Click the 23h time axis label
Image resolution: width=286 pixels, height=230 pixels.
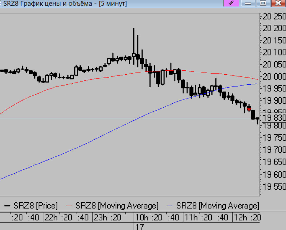coord(100,217)
